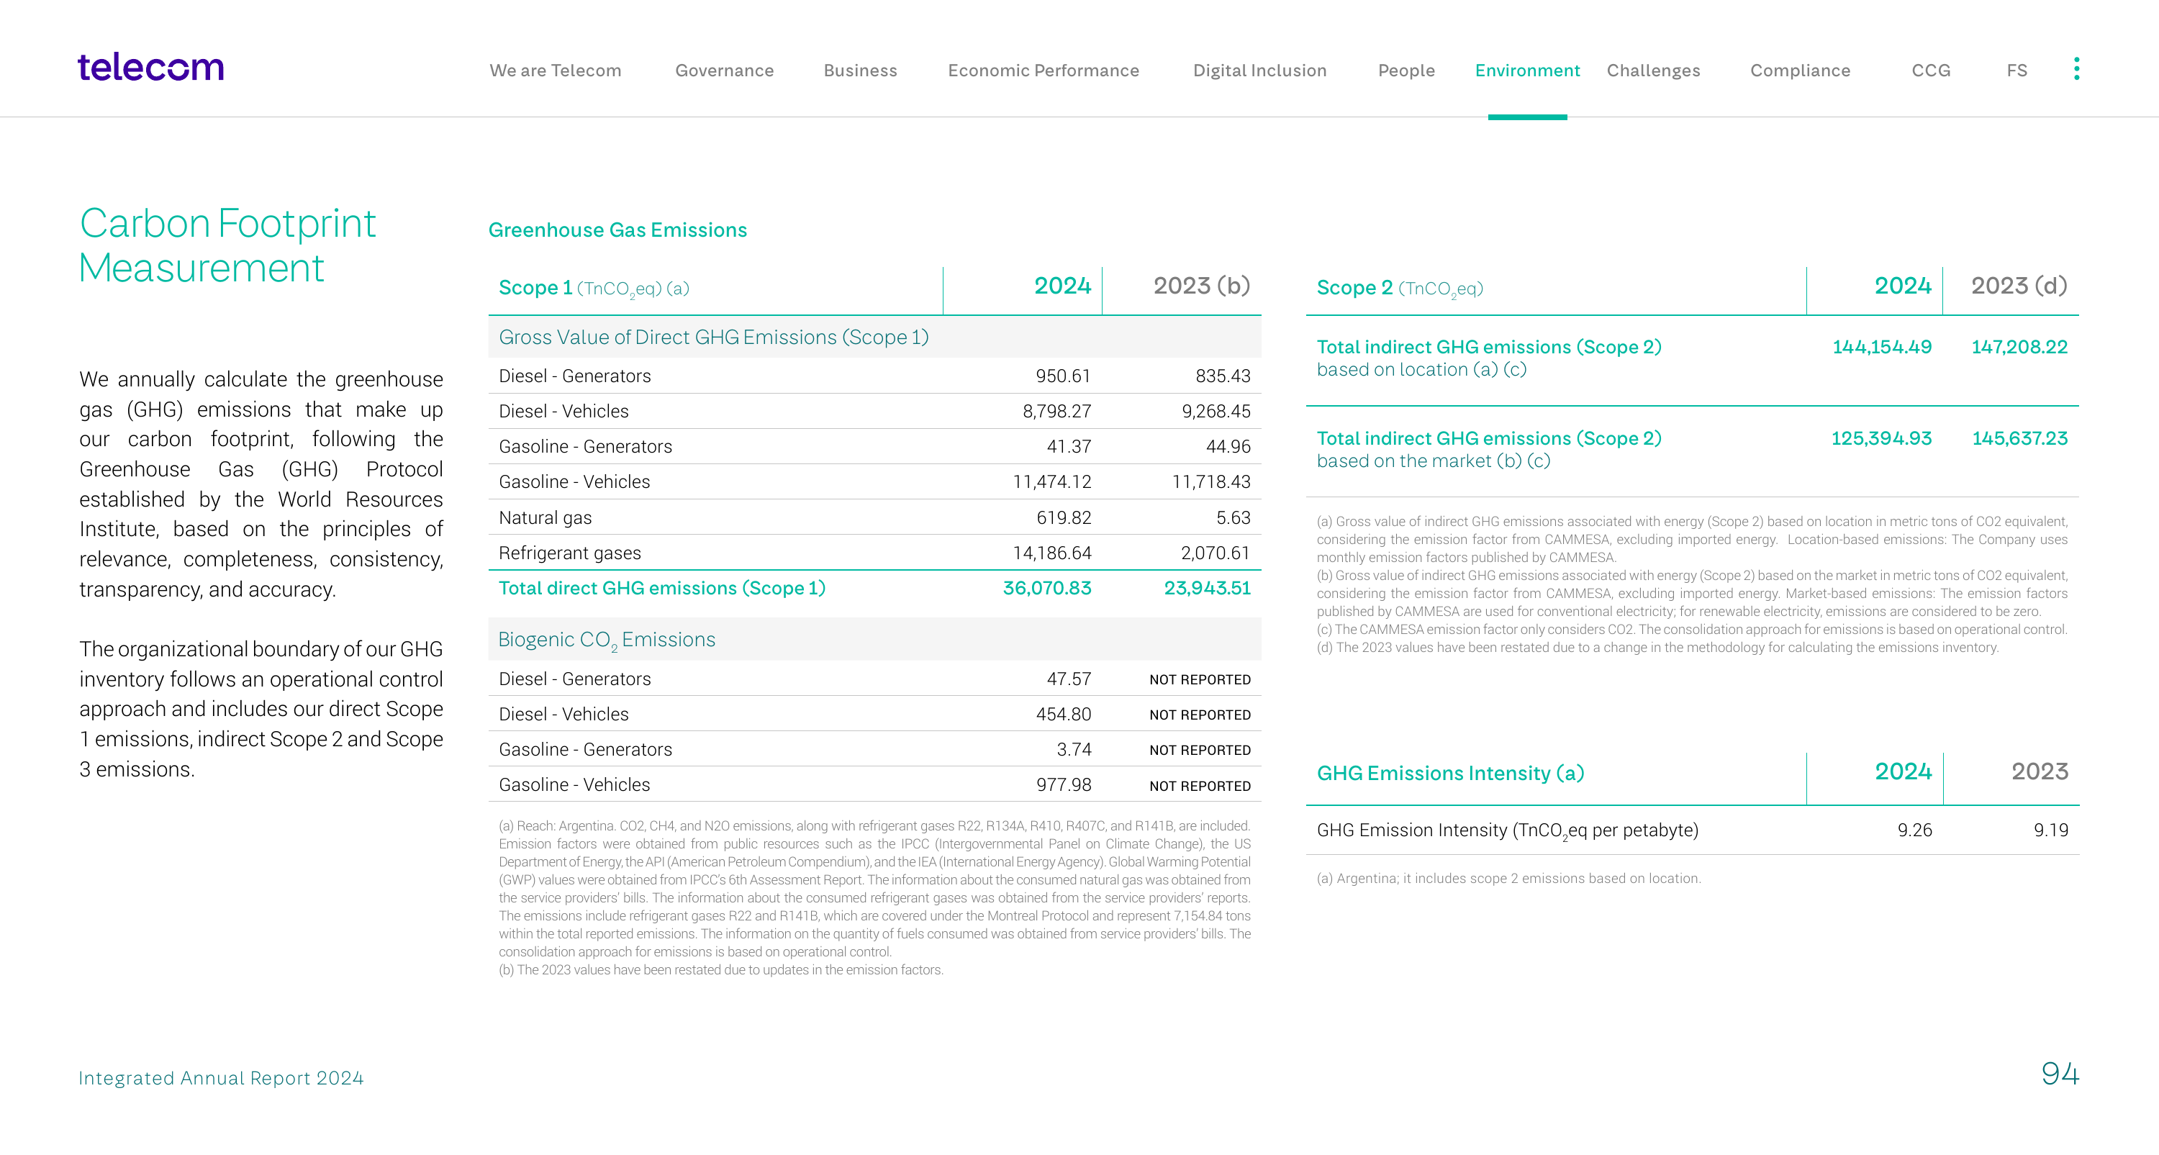The height and width of the screenshot is (1155, 2159).
Task: Select the 41.37 Gasoline Generators value
Action: coord(1069,446)
